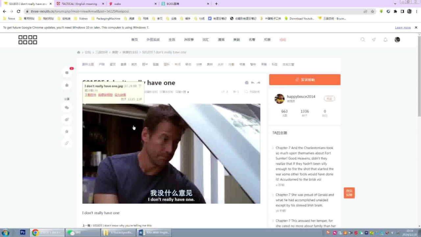This screenshot has width=421, height=237.
Task: Click the follow button beside happybruce2014
Action: pos(329,98)
